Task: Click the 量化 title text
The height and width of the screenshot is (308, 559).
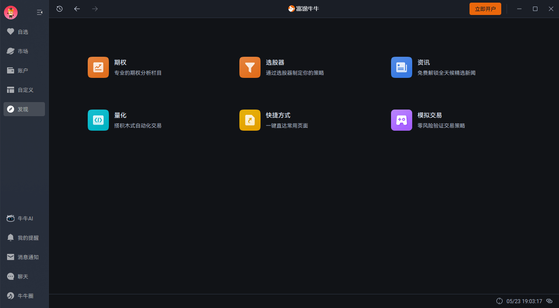Action: click(120, 115)
